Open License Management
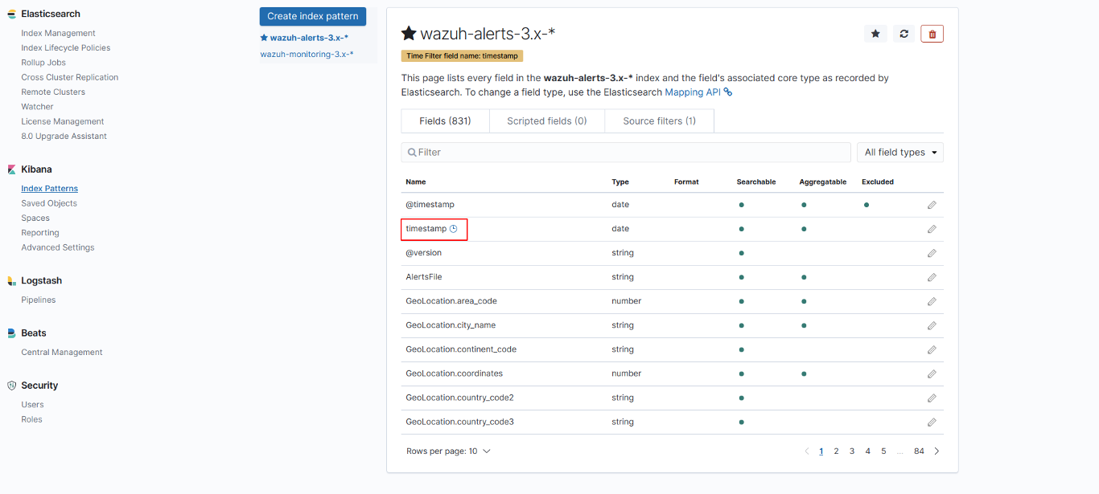This screenshot has height=494, width=1099. click(x=63, y=121)
